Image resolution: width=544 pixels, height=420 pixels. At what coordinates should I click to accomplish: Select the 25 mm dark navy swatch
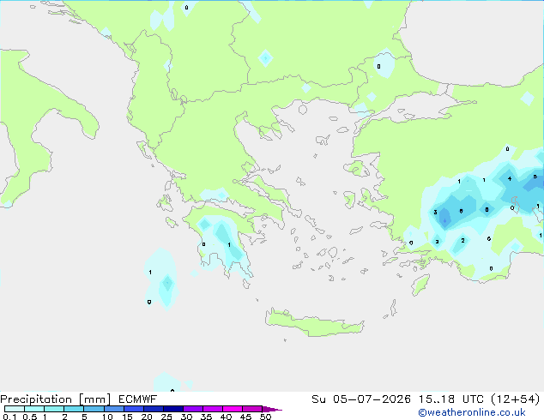pyautogui.click(x=172, y=409)
